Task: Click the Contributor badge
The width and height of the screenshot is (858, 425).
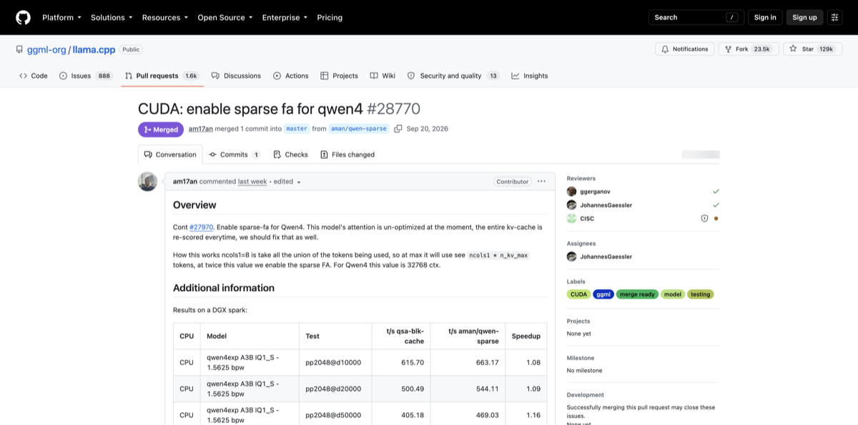Action: (x=513, y=182)
